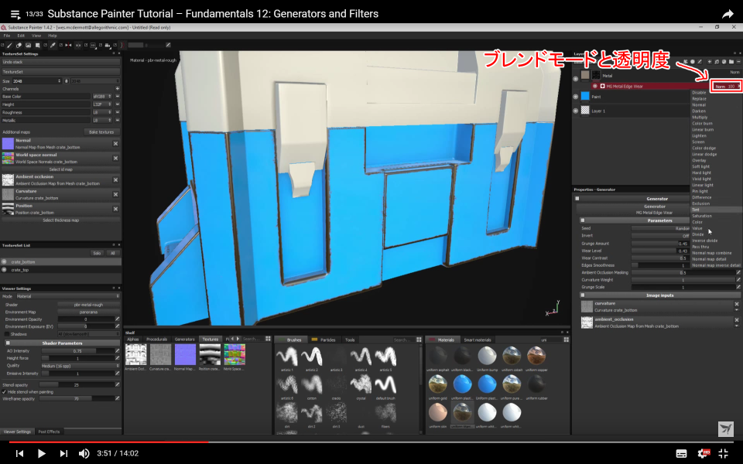Collapse the Generator section
Image resolution: width=743 pixels, height=464 pixels.
click(577, 199)
